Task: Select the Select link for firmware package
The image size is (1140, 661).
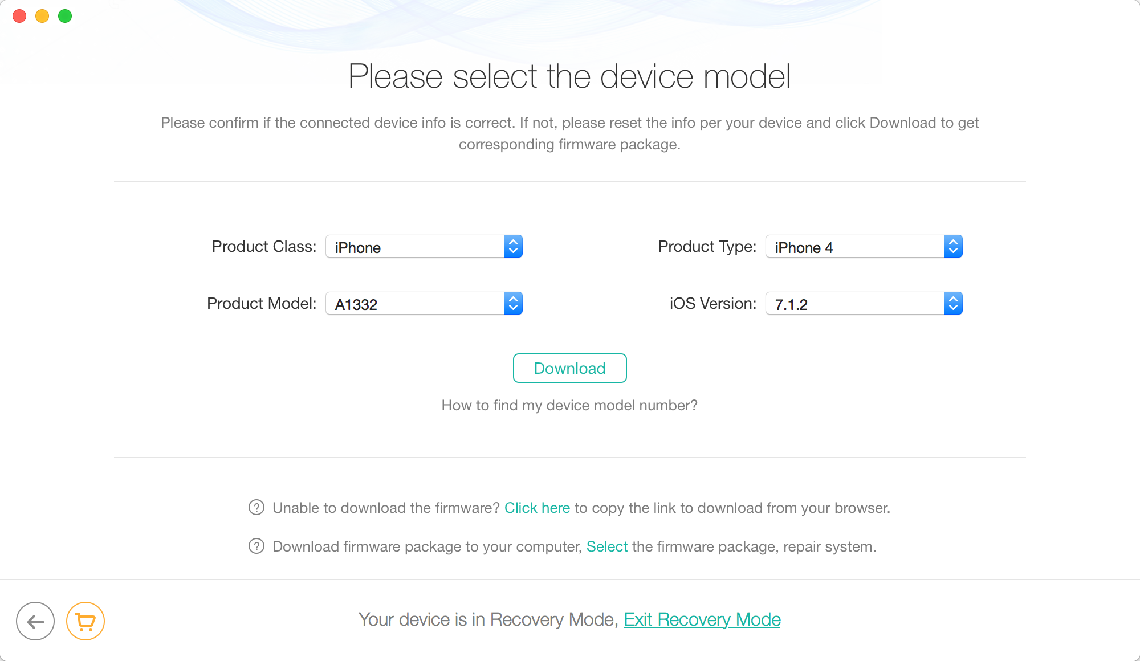Action: point(608,546)
